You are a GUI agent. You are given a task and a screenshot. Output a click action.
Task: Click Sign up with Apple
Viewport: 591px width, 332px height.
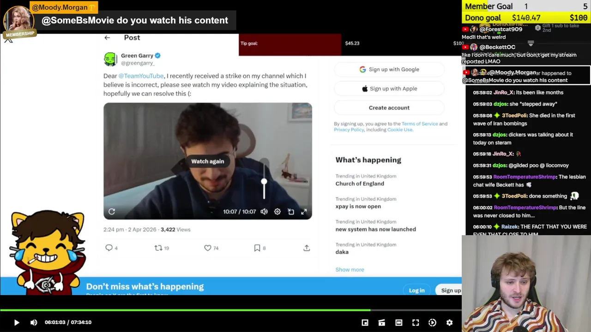pos(389,89)
